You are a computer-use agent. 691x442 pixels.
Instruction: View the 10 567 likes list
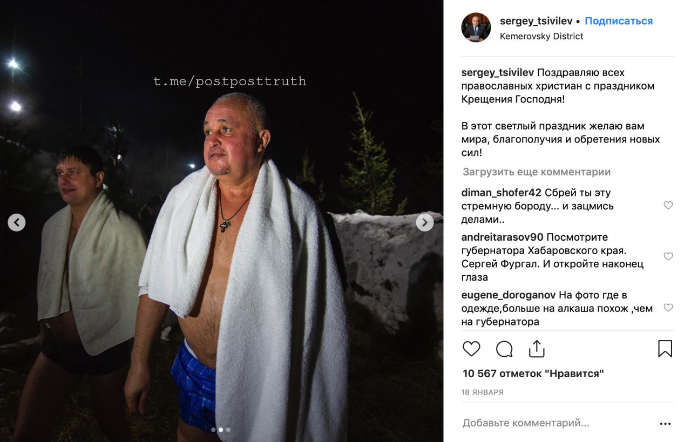[533, 373]
